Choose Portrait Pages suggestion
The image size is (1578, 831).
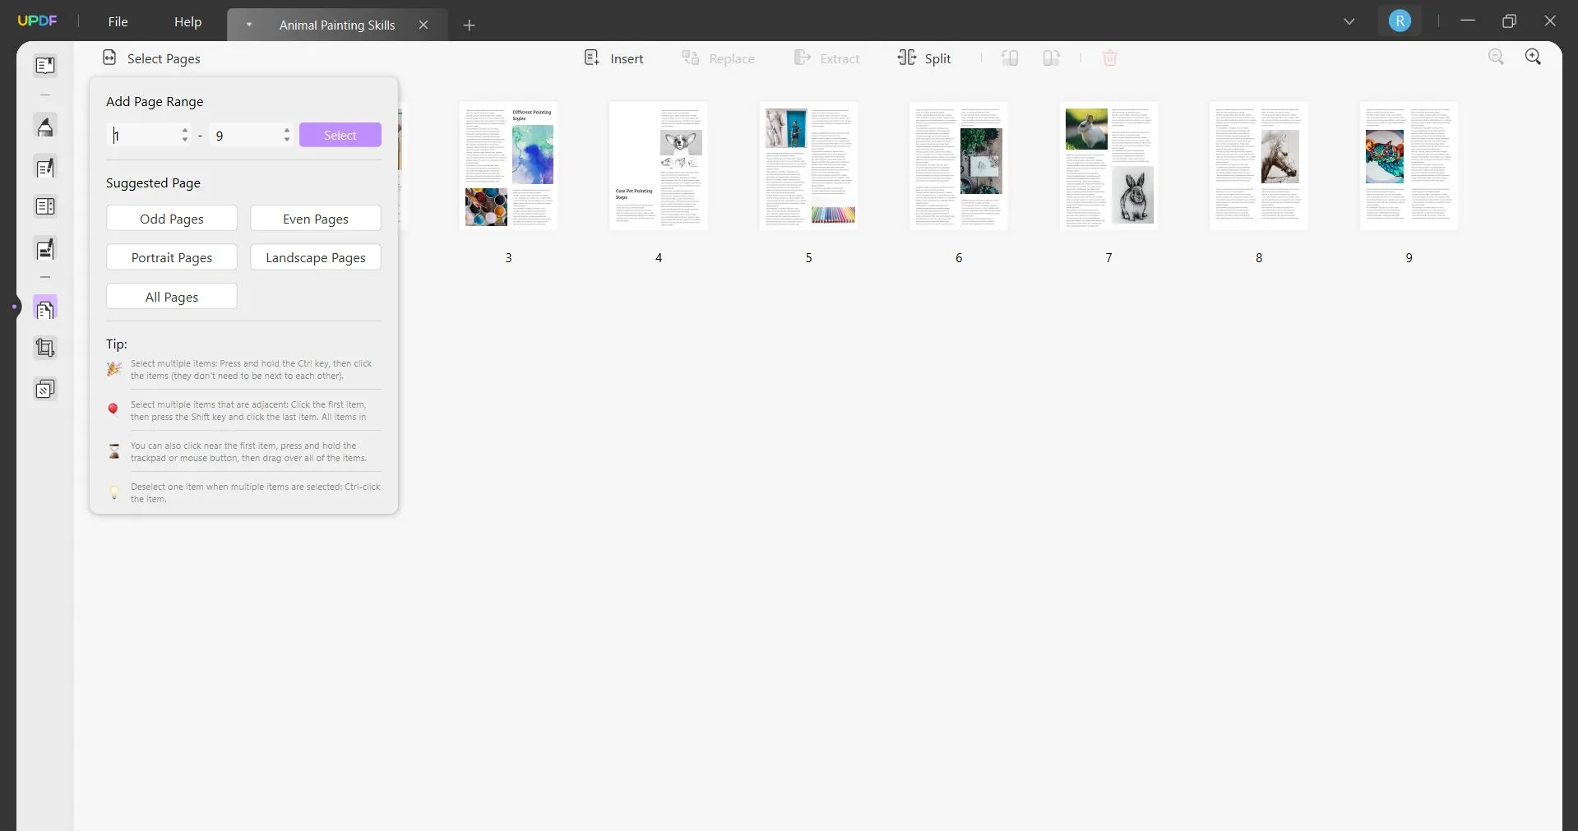click(x=172, y=257)
